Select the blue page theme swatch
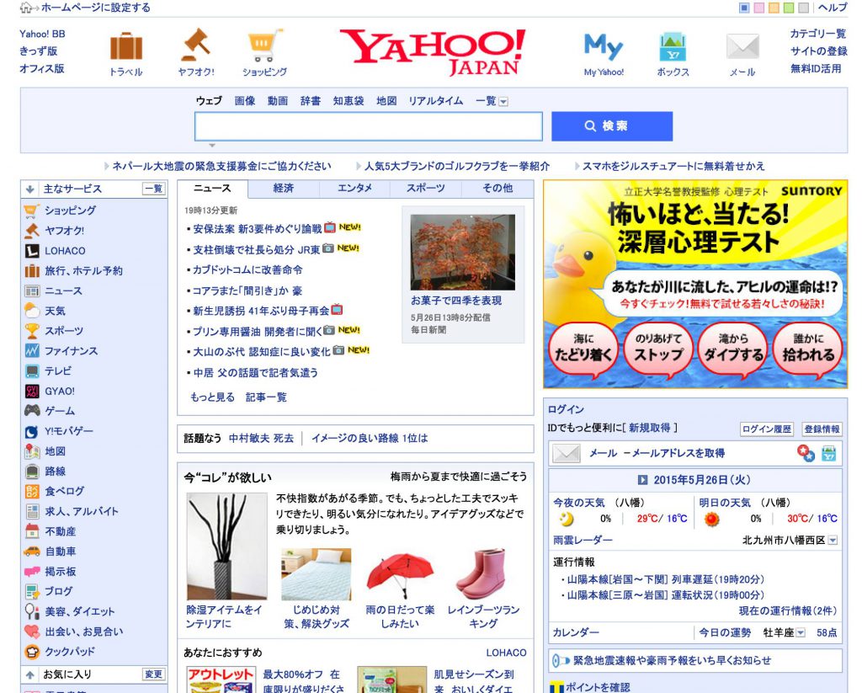 click(x=744, y=8)
